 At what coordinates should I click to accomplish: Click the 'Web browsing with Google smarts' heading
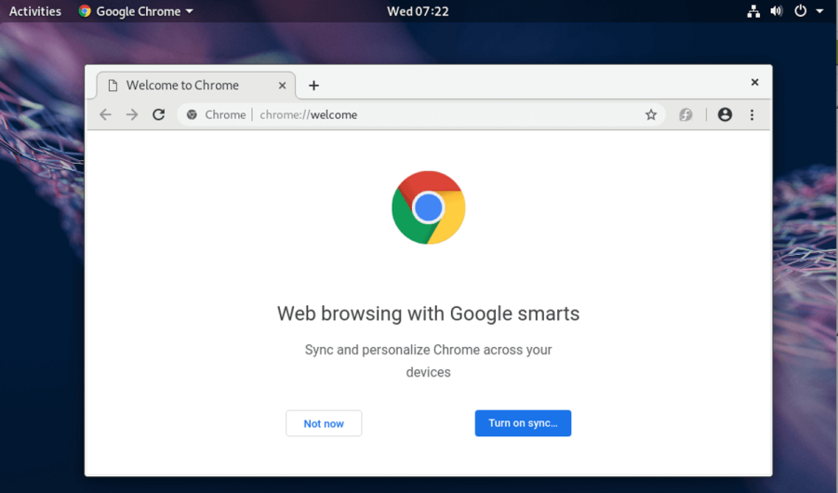[x=428, y=313]
